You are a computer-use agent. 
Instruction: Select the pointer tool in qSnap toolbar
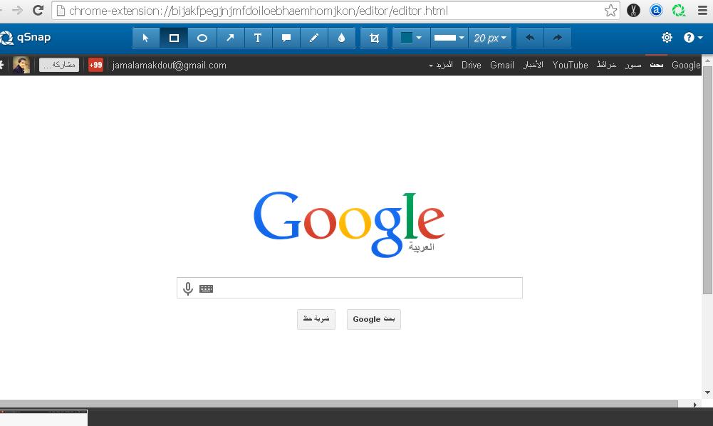tap(146, 38)
